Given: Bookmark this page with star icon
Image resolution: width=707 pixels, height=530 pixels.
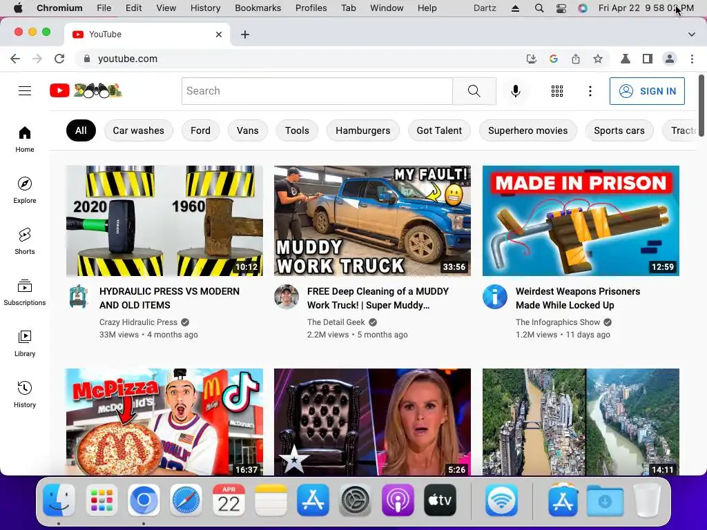Looking at the screenshot, I should click(597, 59).
